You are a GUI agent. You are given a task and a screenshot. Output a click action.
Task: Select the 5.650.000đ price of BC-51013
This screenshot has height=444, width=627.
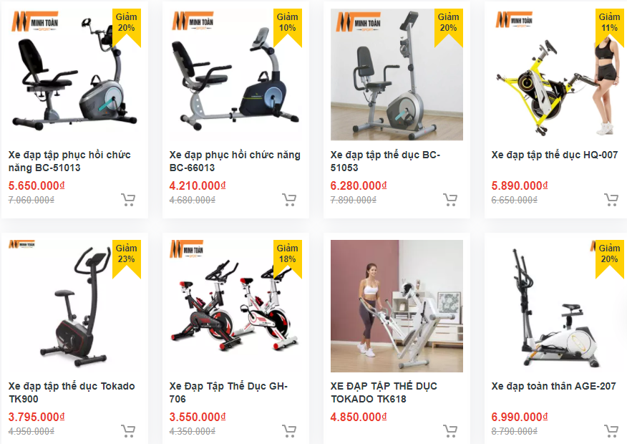tap(37, 185)
